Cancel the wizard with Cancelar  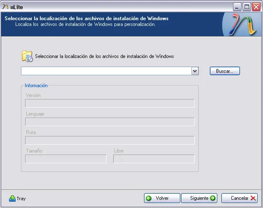pos(240,198)
